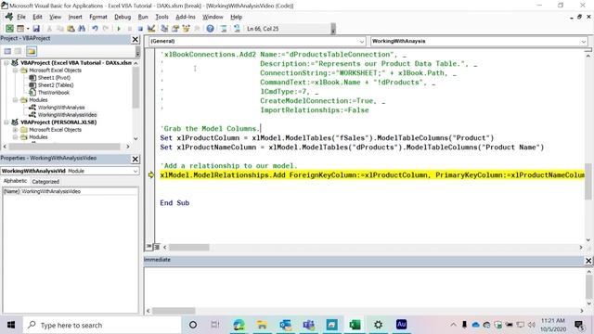Click the Break pause icon
This screenshot has width=594, height=334.
[130, 29]
